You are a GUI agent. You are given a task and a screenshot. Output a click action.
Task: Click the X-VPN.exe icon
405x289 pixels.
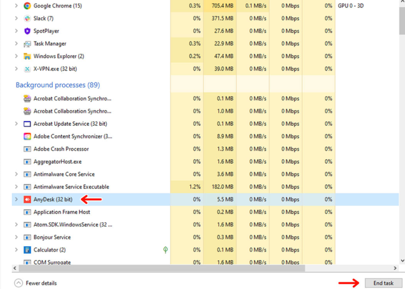[x=27, y=69]
